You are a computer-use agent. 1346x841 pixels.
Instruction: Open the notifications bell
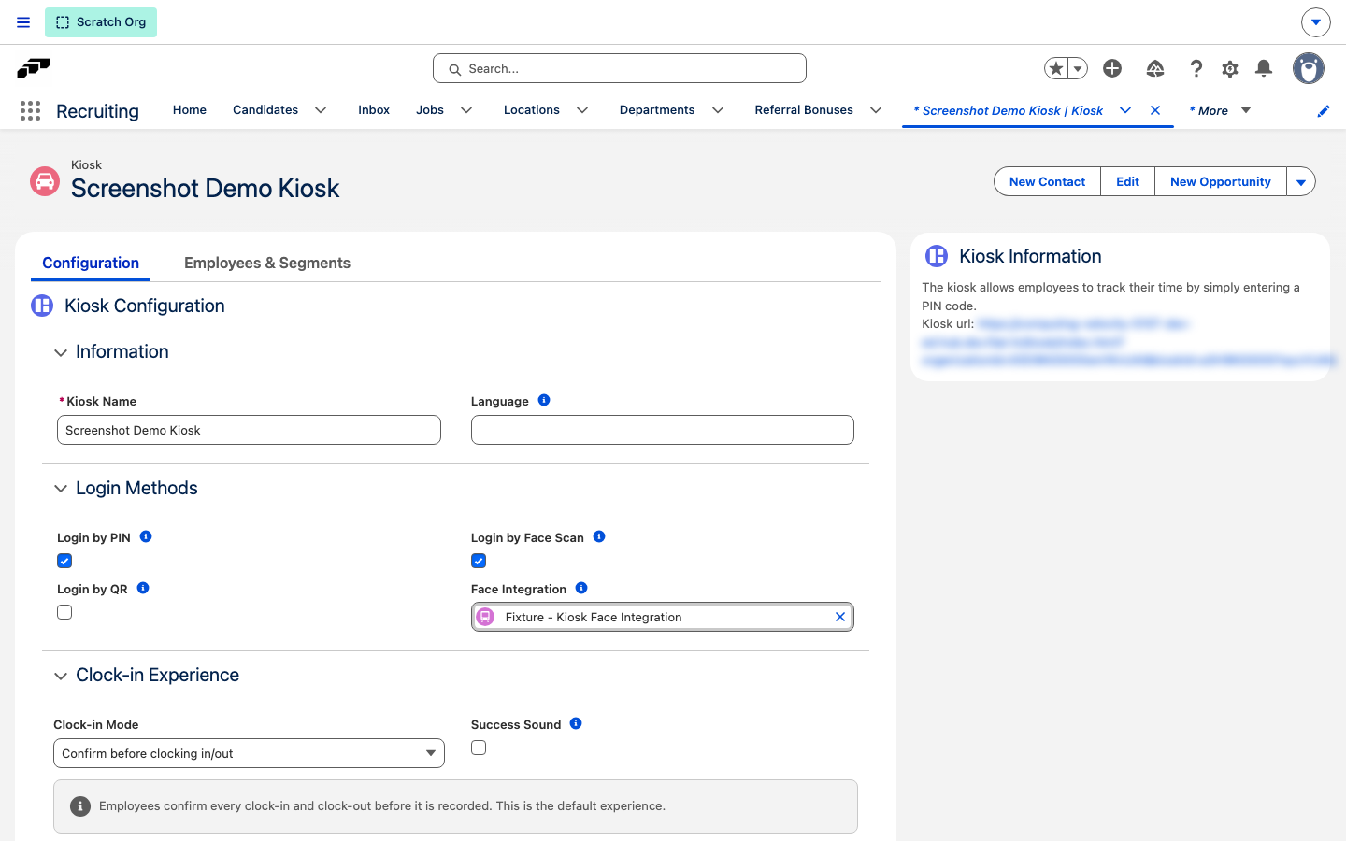pyautogui.click(x=1264, y=68)
